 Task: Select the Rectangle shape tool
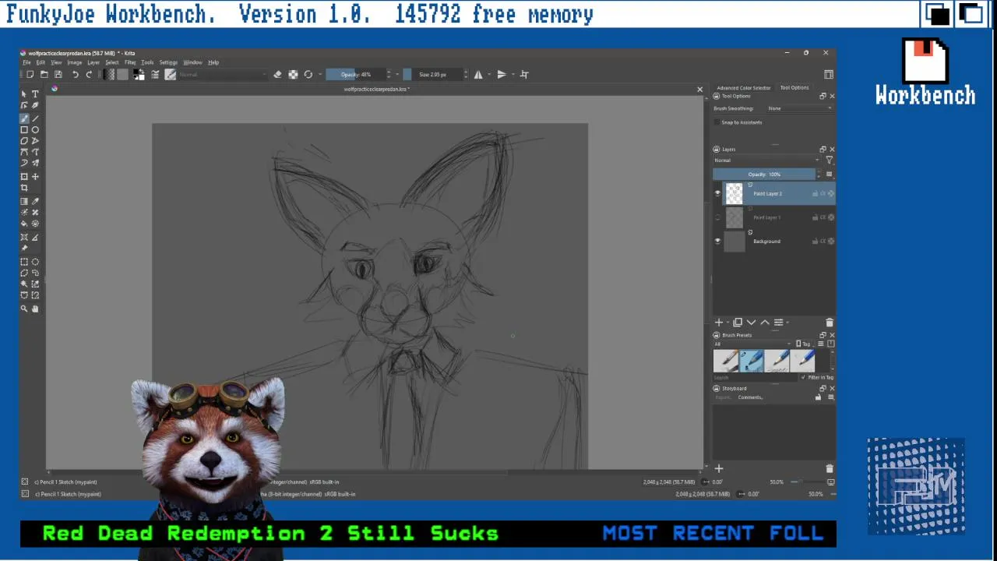(24, 129)
